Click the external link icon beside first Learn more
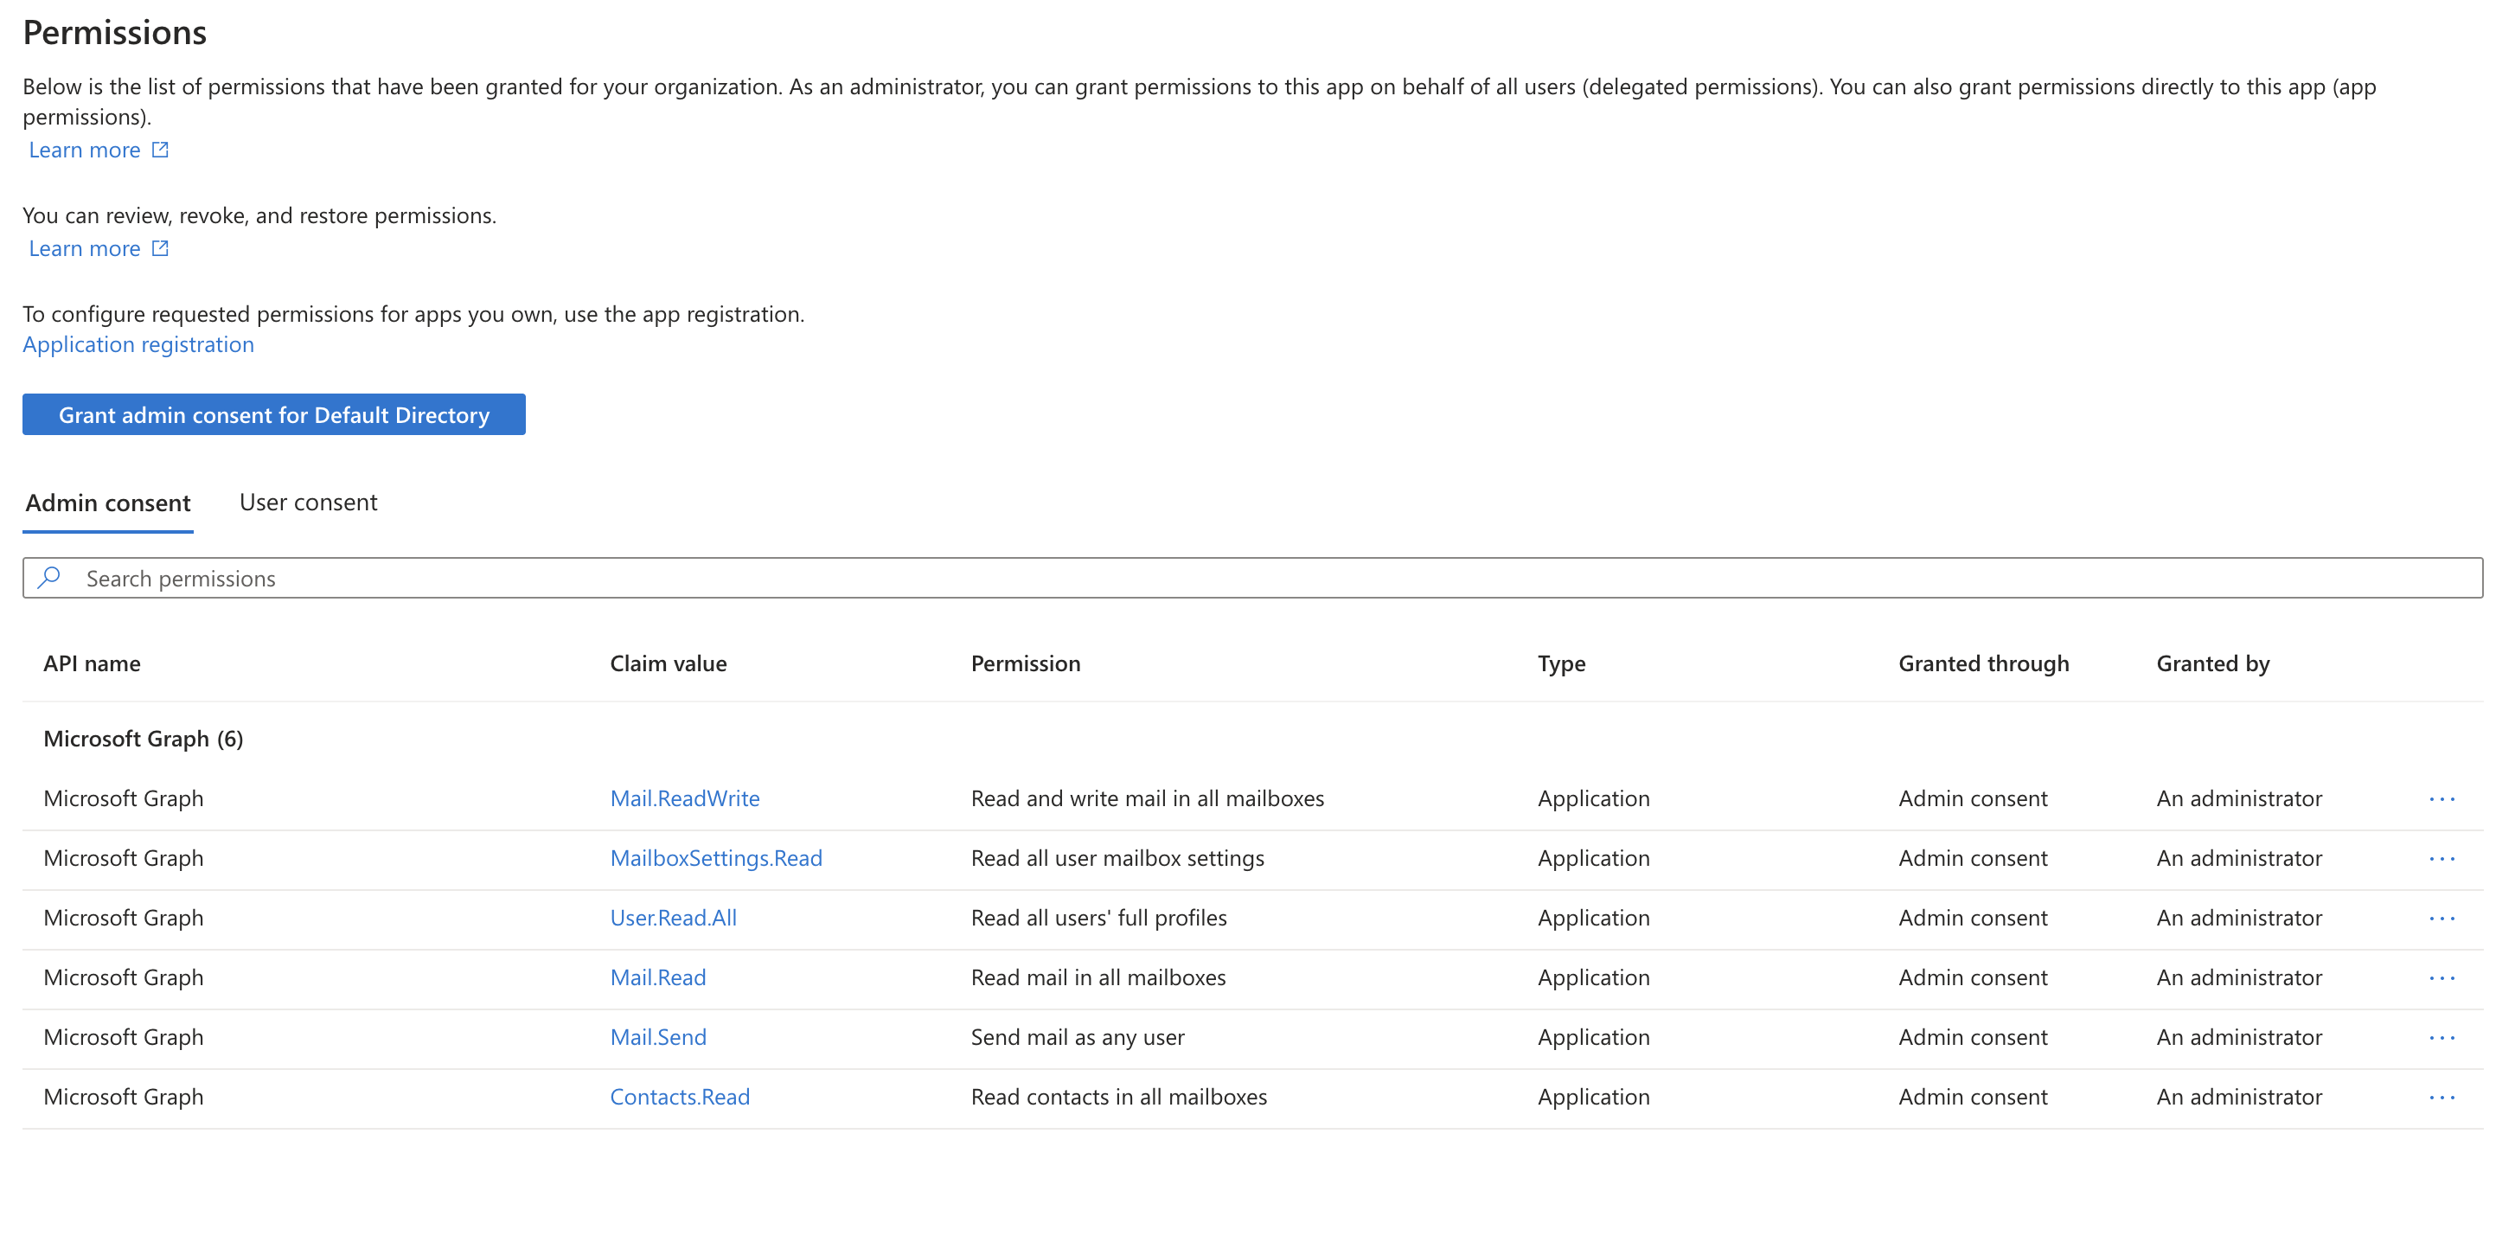2515x1249 pixels. (x=159, y=149)
